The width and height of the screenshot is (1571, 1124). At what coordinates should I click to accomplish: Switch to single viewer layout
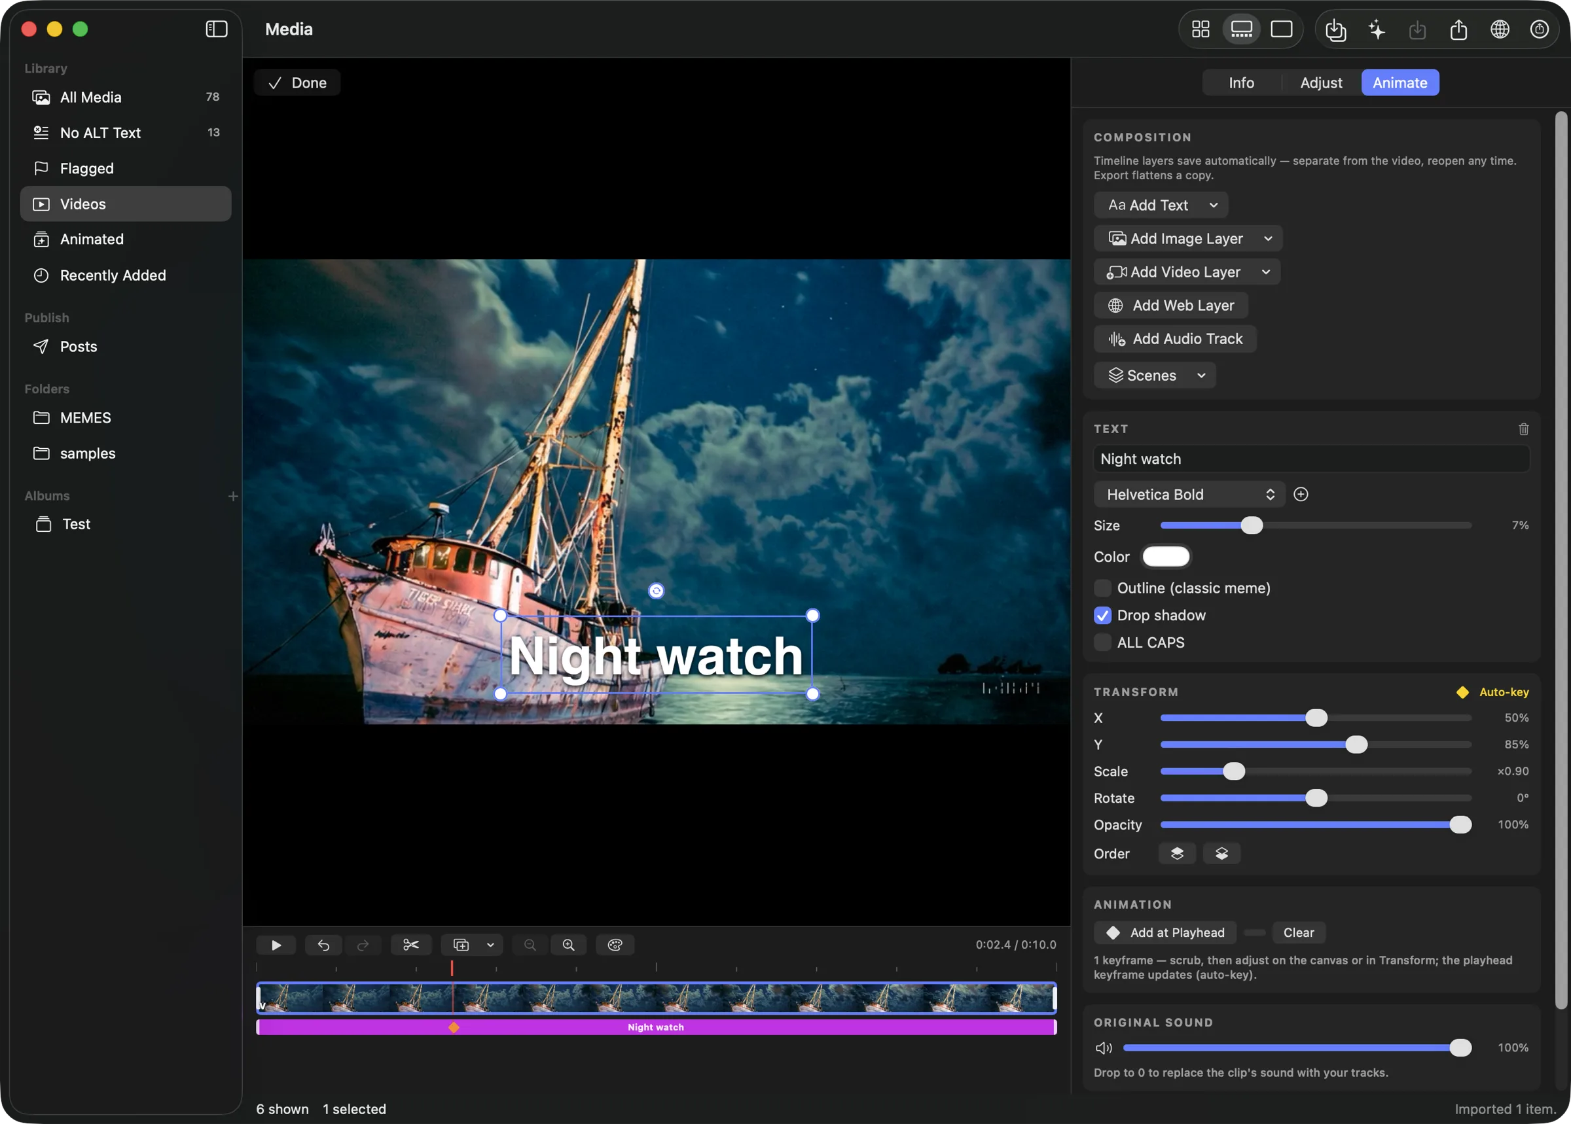pyautogui.click(x=1282, y=29)
